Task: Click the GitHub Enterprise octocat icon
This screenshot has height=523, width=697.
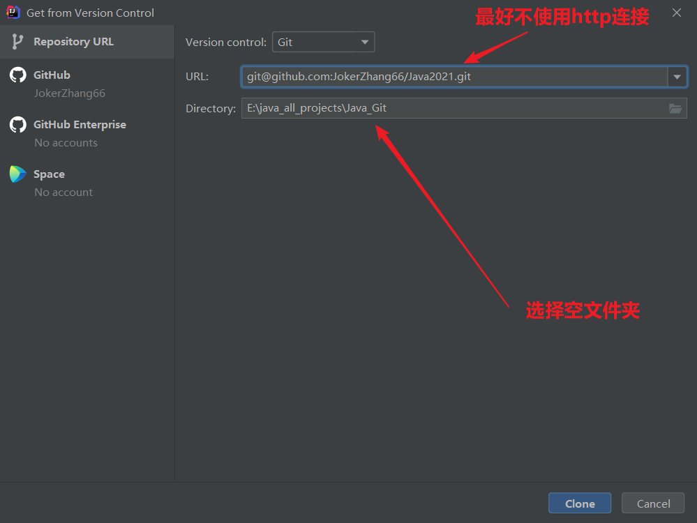Action: pos(17,125)
